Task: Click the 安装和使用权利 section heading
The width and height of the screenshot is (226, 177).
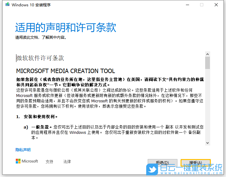Action: coord(40,117)
